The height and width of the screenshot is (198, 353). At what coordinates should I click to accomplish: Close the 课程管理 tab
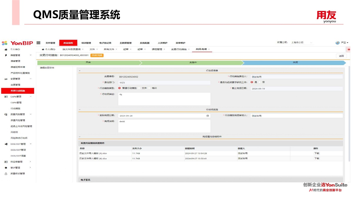click(164, 49)
